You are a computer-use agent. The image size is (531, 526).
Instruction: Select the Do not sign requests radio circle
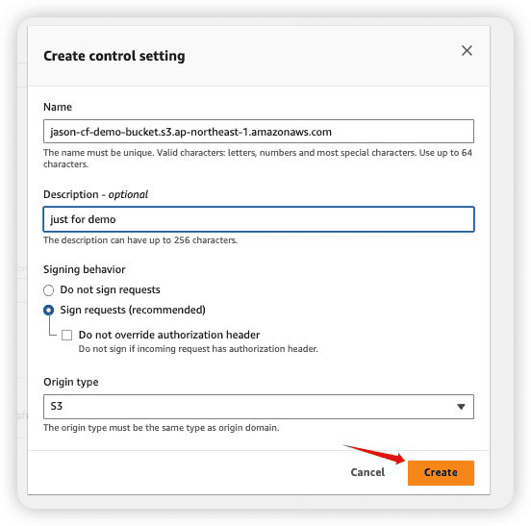[49, 290]
